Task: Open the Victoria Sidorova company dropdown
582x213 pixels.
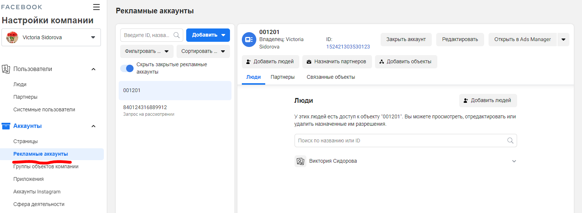Action: click(x=93, y=37)
